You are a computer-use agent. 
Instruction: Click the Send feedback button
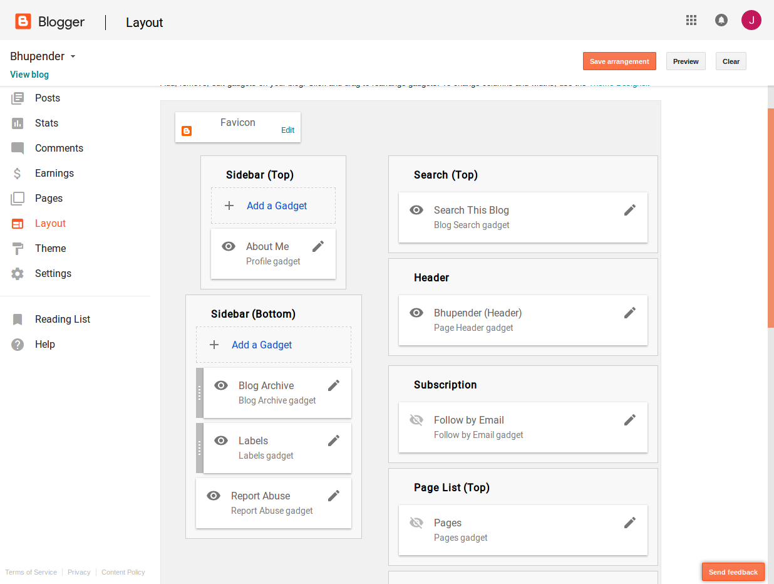pyautogui.click(x=733, y=572)
